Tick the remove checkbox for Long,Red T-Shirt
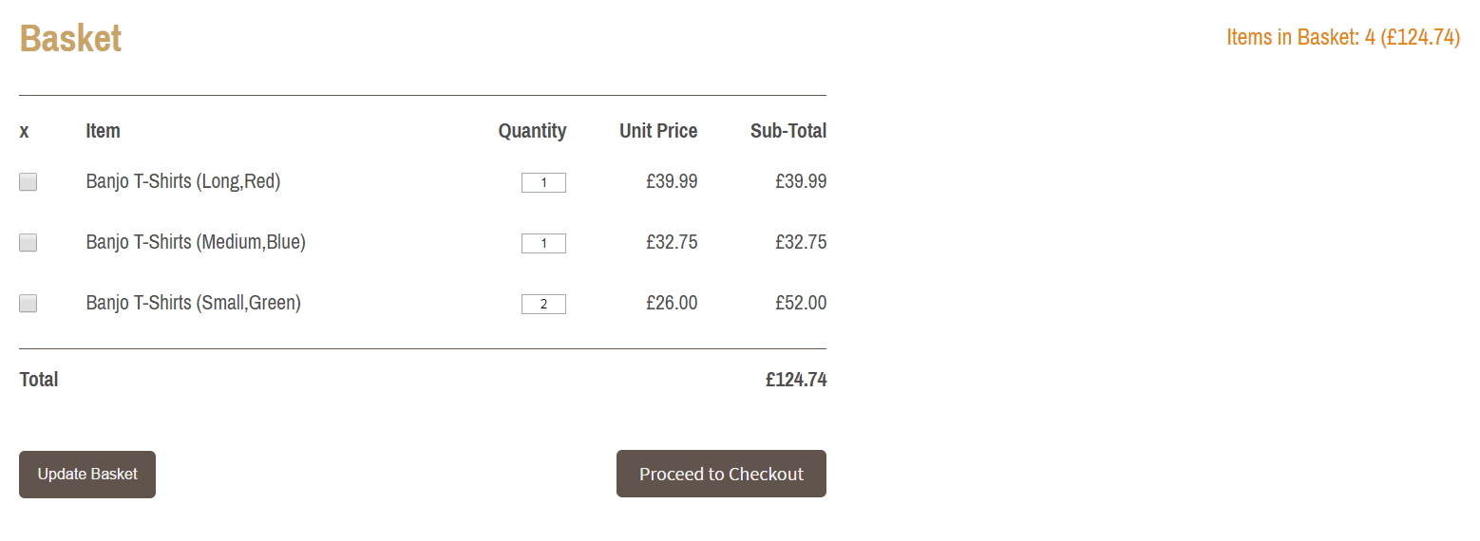The height and width of the screenshot is (541, 1480). pos(28,182)
